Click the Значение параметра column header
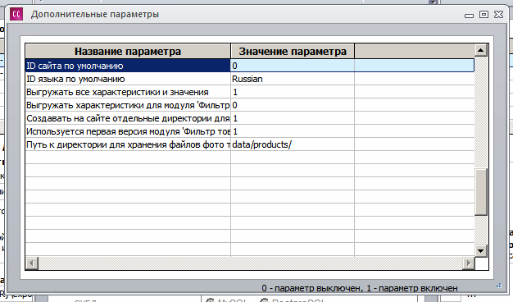This screenshot has width=513, height=302. click(293, 51)
